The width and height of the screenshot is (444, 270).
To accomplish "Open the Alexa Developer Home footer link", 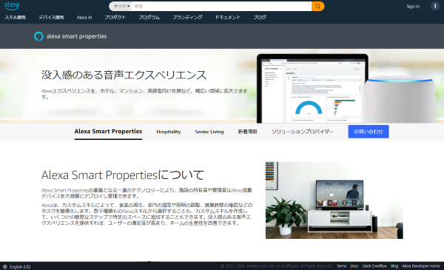I will click(x=421, y=266).
